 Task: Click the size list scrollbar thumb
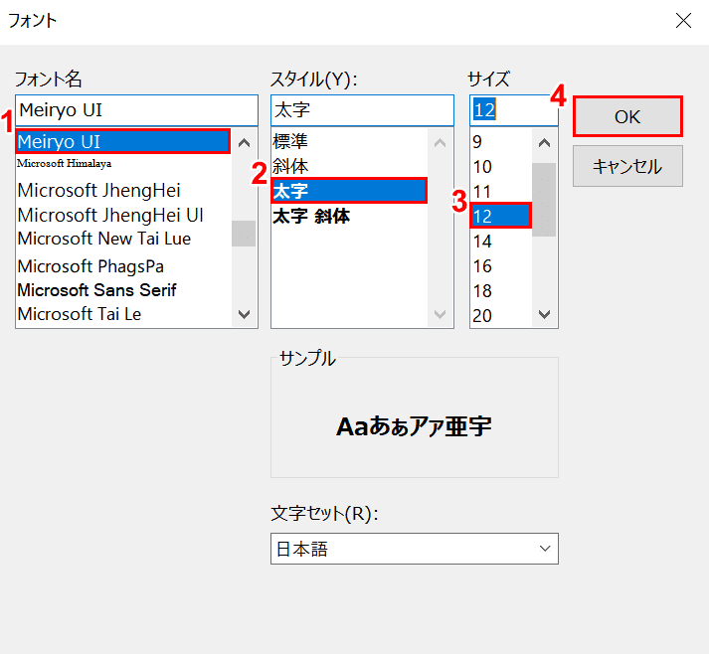[544, 200]
